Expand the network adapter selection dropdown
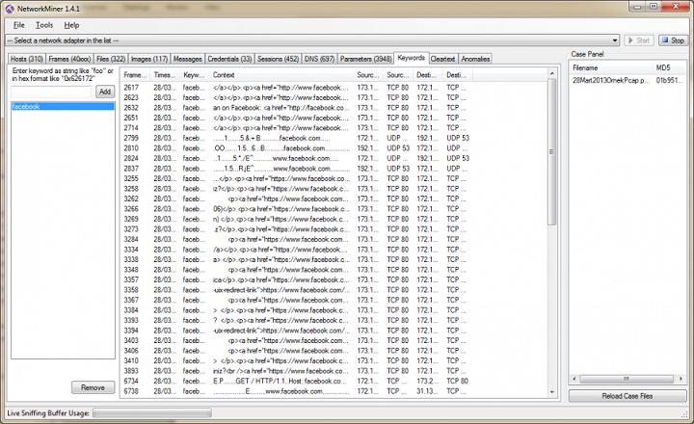The height and width of the screenshot is (424, 694). [615, 40]
